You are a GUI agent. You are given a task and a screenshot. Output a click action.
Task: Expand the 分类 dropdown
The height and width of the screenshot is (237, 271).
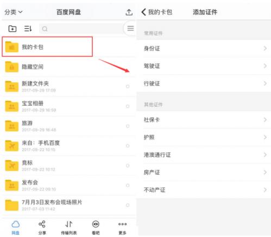[x=14, y=12]
